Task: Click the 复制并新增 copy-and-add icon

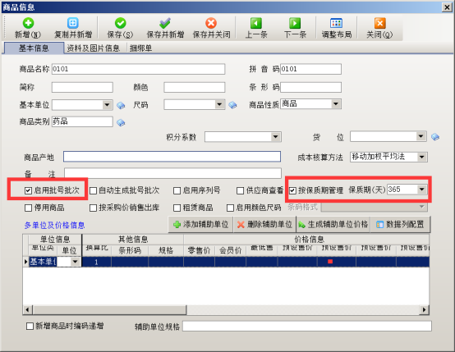Action: pyautogui.click(x=73, y=23)
